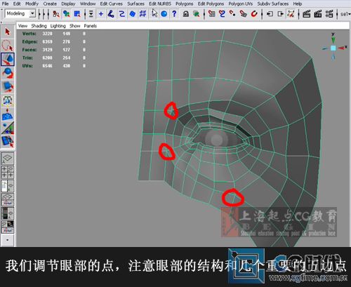Activate the Move tool in toolbox
Screen dimensions: 351x287
8,59
